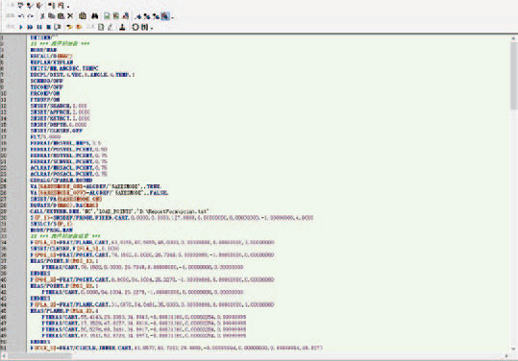This screenshot has width=518, height=361.
Task: Click the stamp icon in run toolbar
Action: point(122,27)
